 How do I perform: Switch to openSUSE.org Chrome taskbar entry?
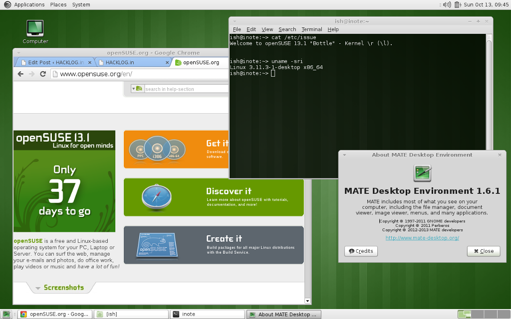pyautogui.click(x=55, y=314)
